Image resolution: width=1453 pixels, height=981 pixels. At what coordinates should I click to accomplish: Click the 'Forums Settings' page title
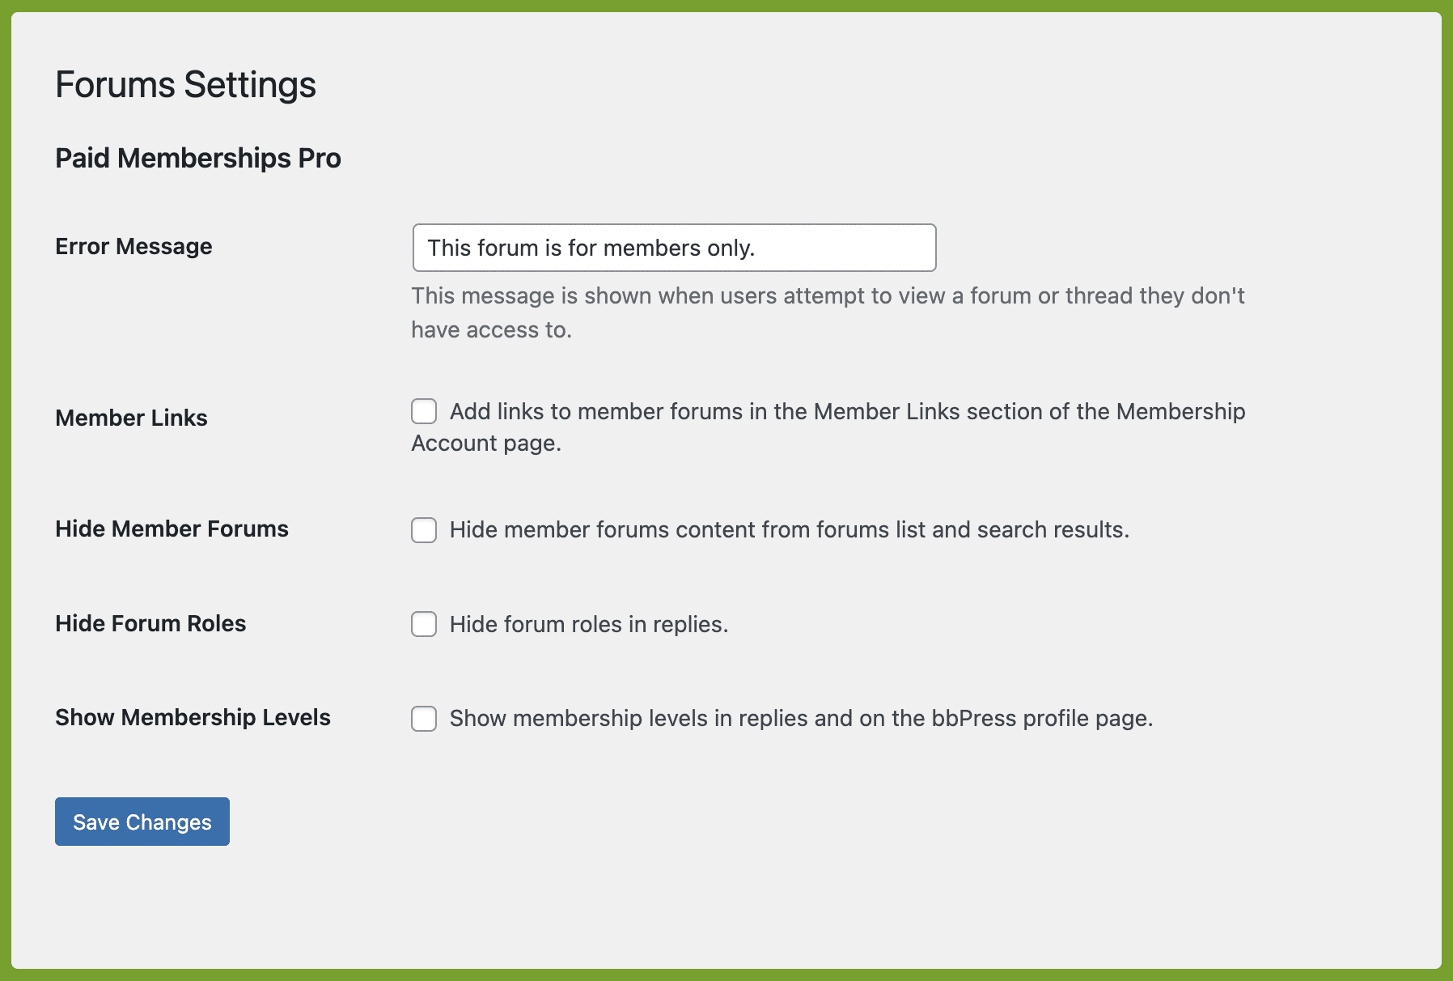[185, 84]
